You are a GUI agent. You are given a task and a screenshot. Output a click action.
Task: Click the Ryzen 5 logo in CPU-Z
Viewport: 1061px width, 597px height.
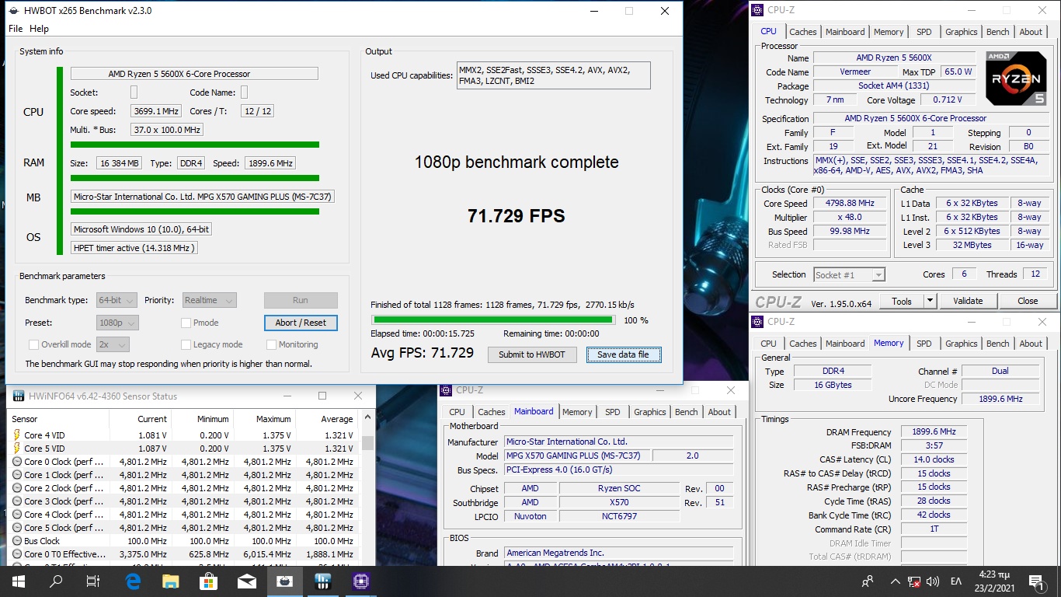[1015, 78]
